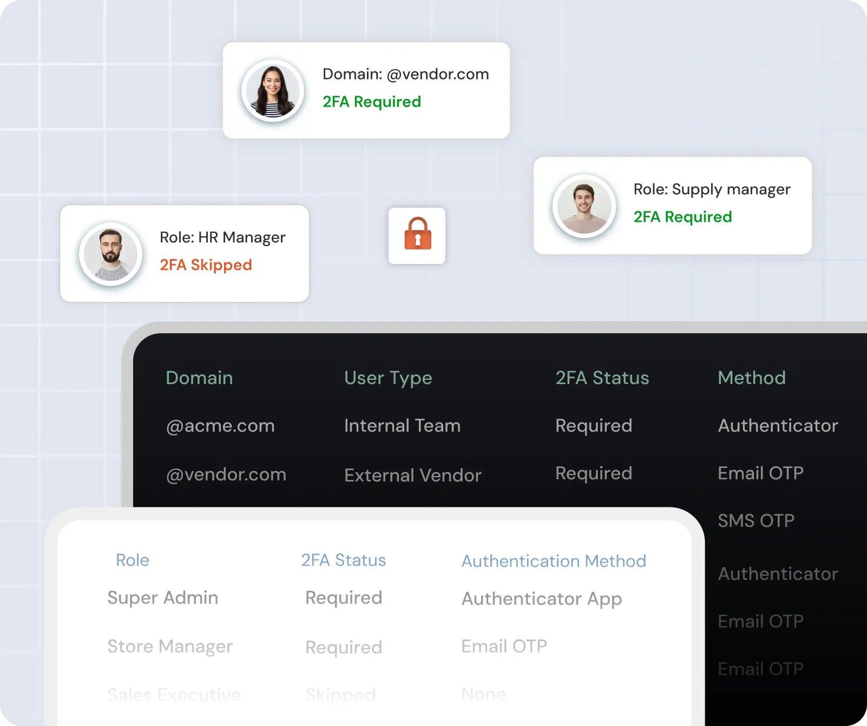
Task: Click the 'Authentication Method' column header
Action: pyautogui.click(x=554, y=561)
